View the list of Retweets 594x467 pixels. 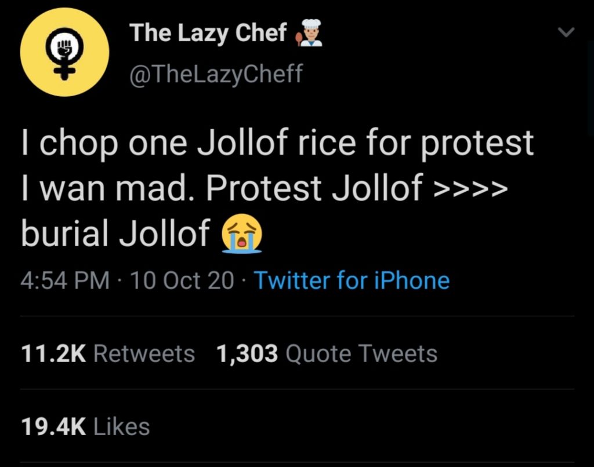[144, 353]
